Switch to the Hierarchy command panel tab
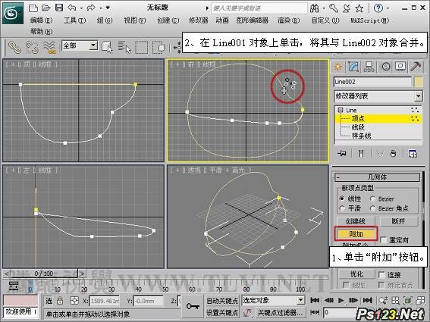 pyautogui.click(x=369, y=67)
